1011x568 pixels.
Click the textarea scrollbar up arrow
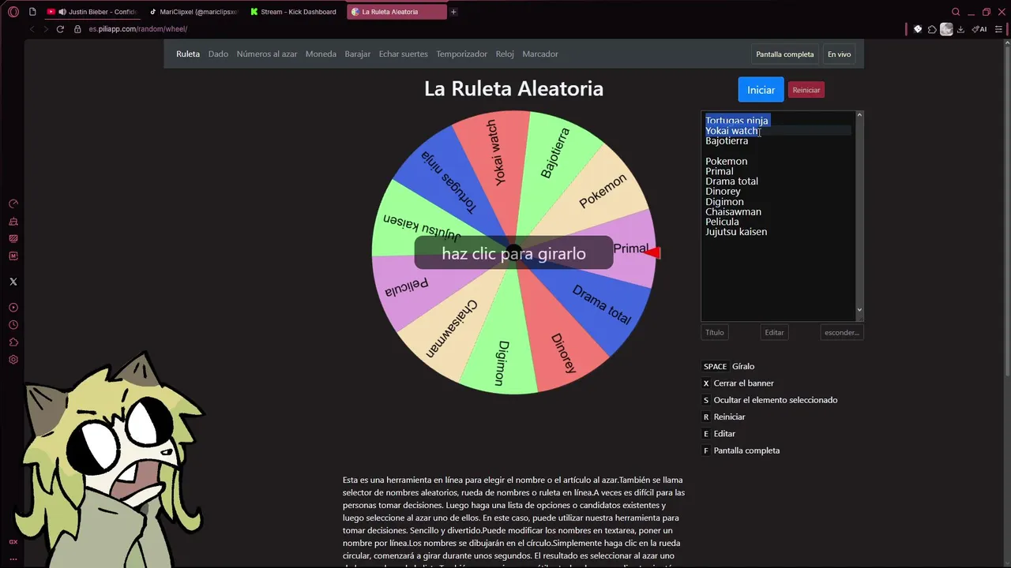pos(859,115)
